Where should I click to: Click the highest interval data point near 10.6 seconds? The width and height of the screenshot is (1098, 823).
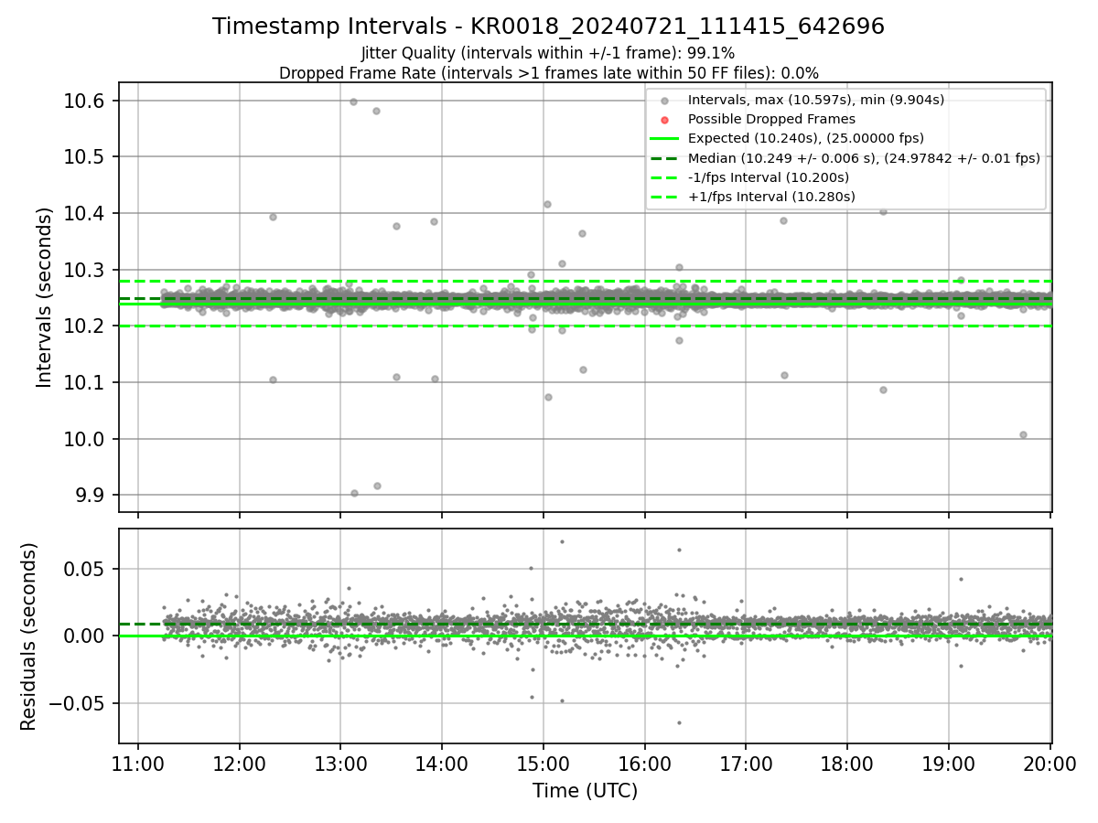(x=353, y=102)
